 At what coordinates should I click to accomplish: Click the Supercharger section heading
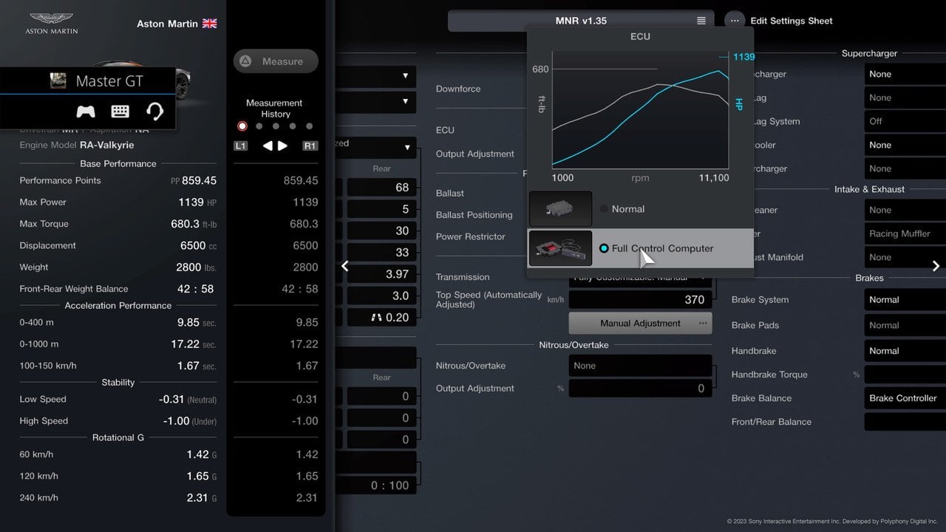click(x=869, y=53)
